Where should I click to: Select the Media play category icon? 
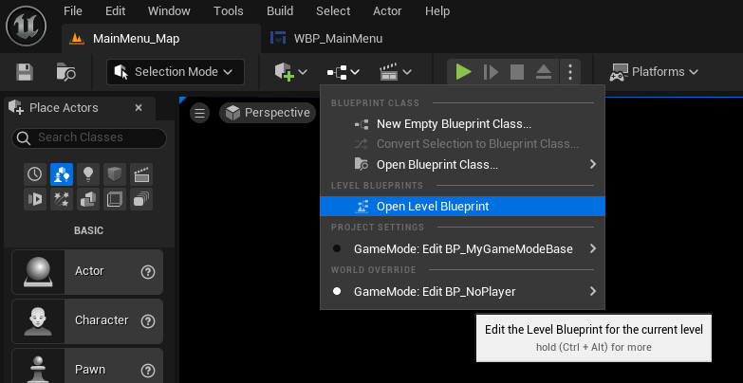pos(35,199)
